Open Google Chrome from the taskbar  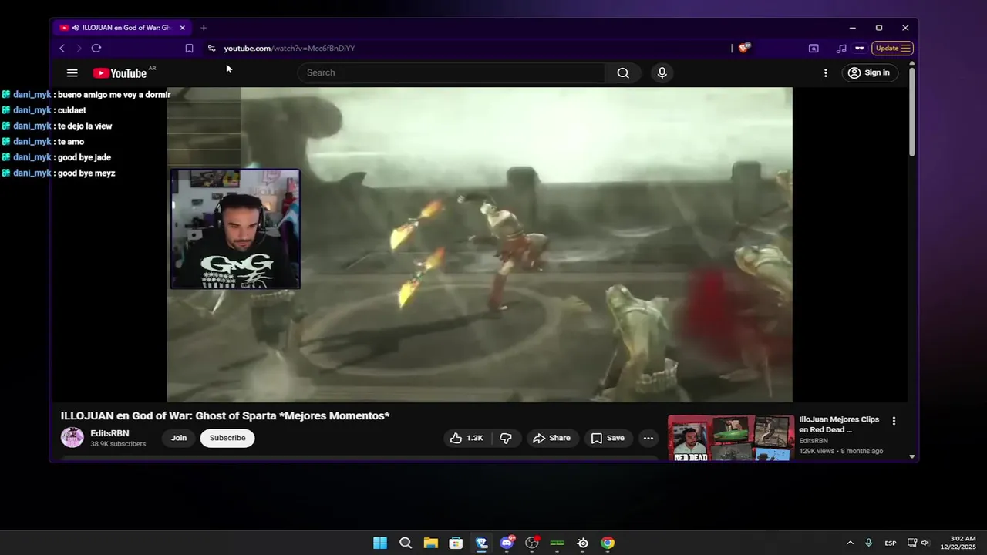[x=608, y=543]
